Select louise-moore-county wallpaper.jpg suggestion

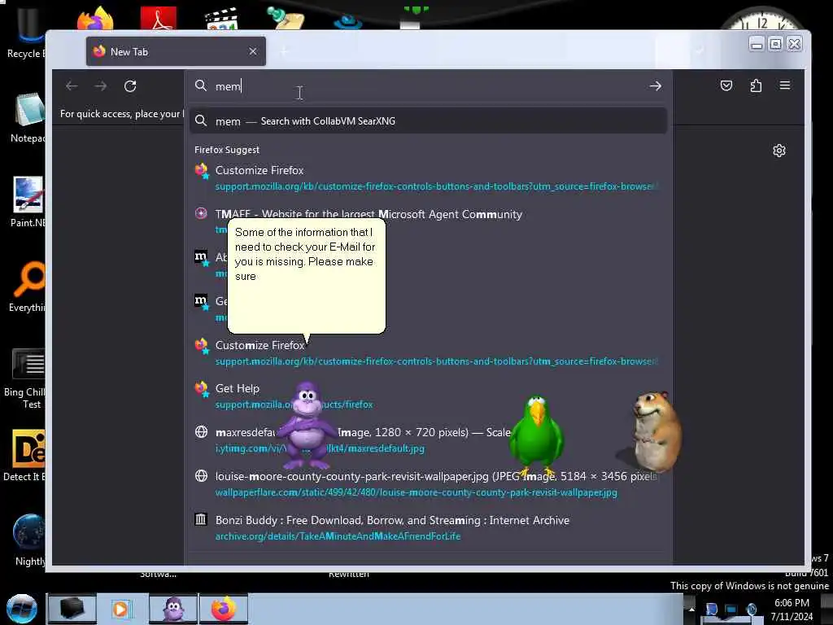428,483
